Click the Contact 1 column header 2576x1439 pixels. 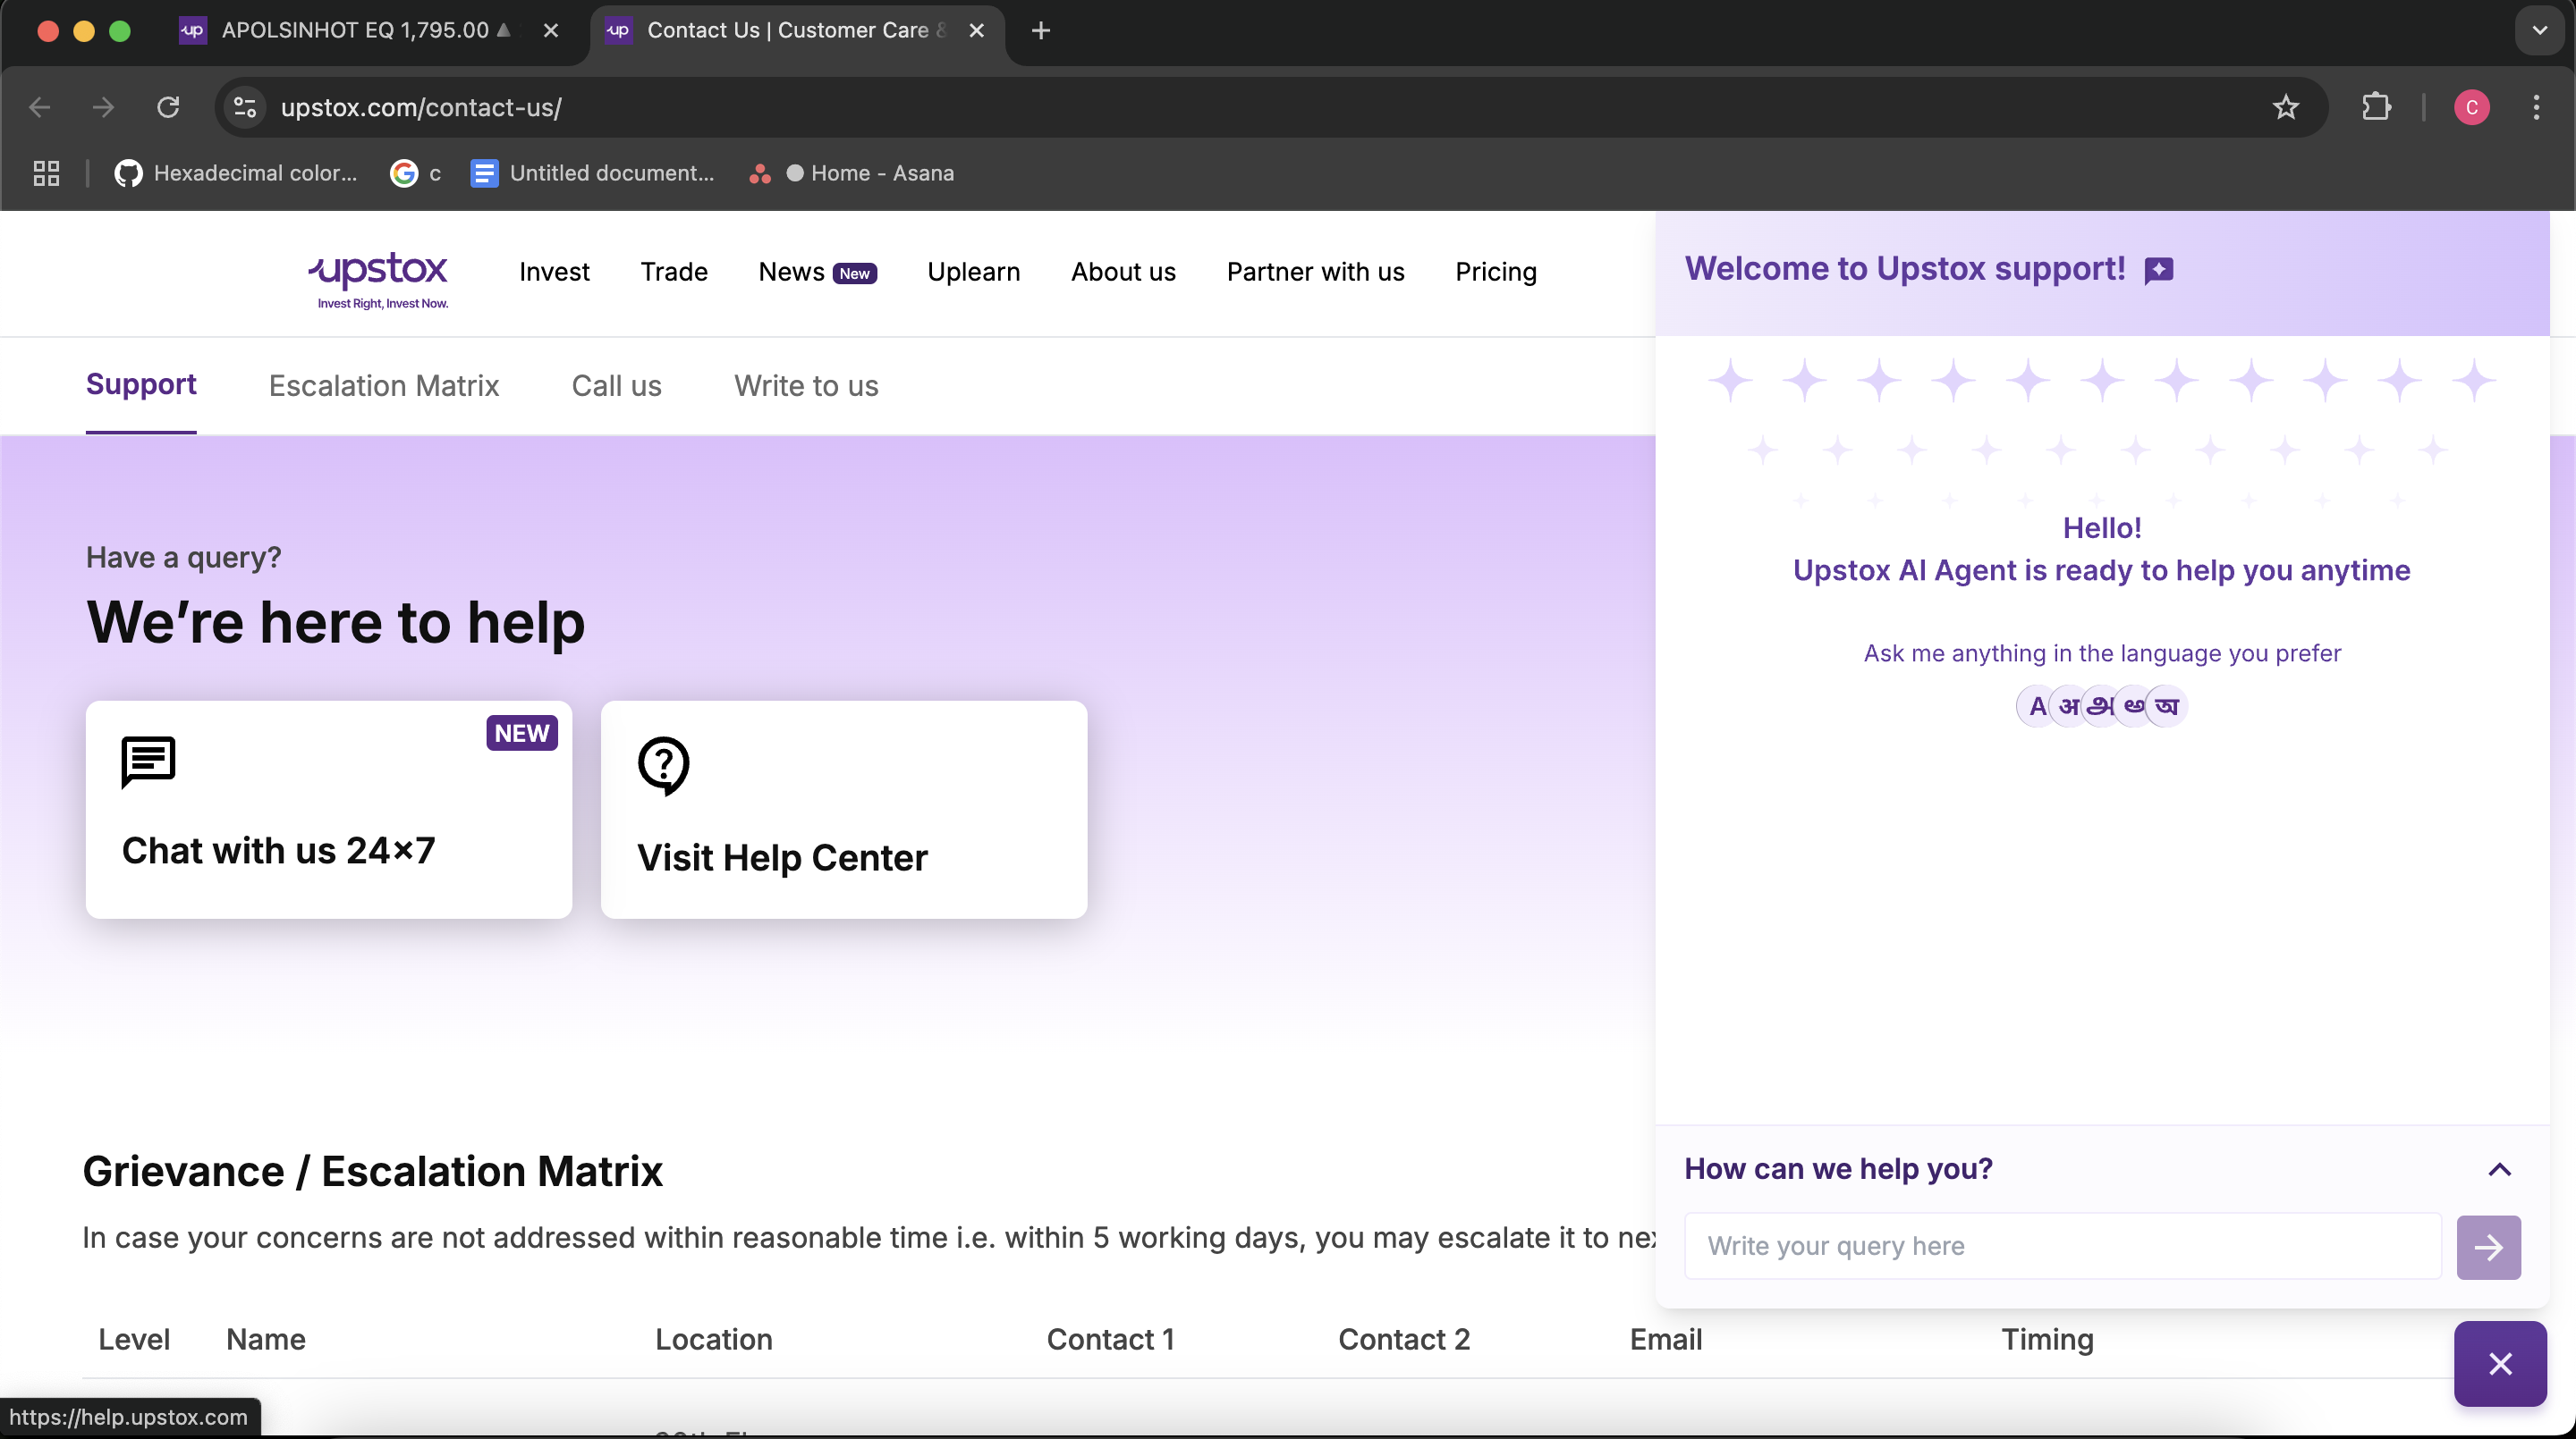[x=1110, y=1339]
